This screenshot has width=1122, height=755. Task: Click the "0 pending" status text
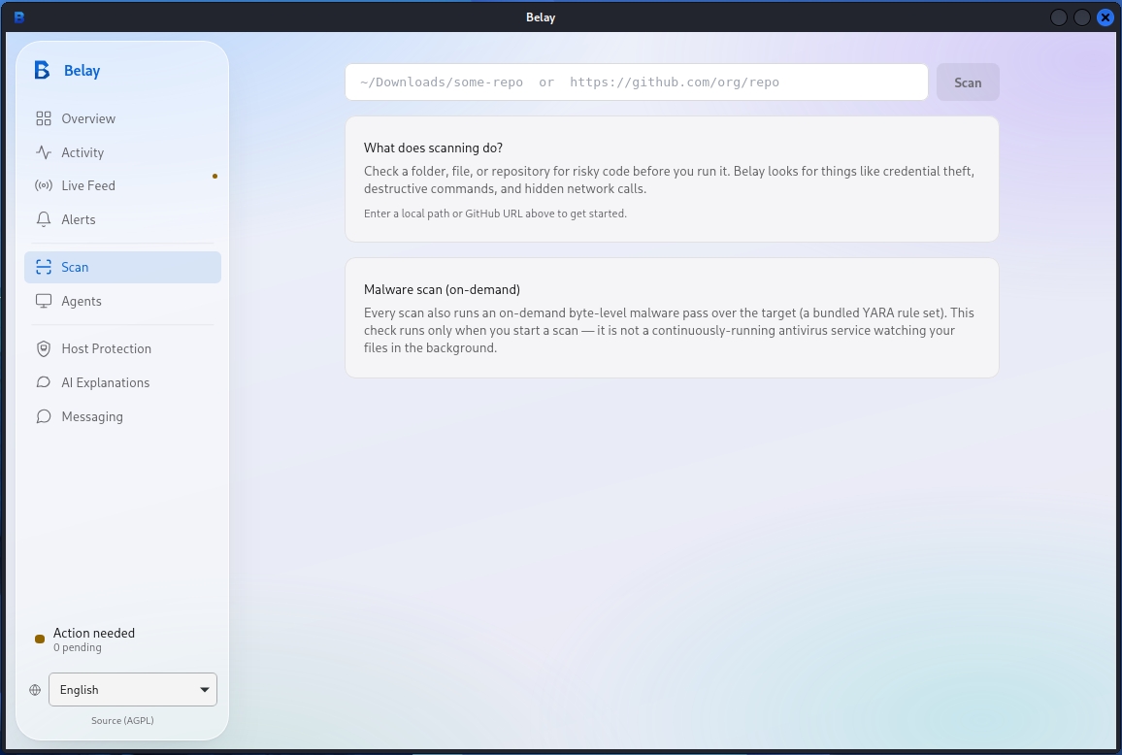pyautogui.click(x=78, y=647)
